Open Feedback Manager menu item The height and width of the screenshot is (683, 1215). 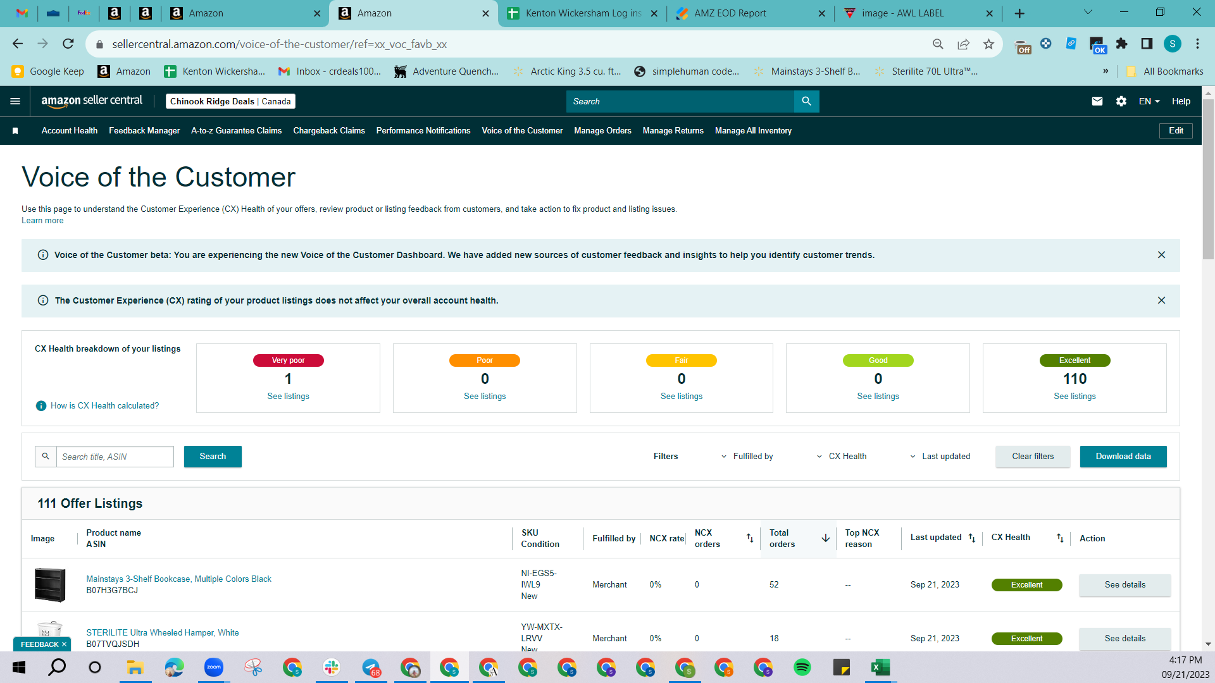tap(144, 131)
